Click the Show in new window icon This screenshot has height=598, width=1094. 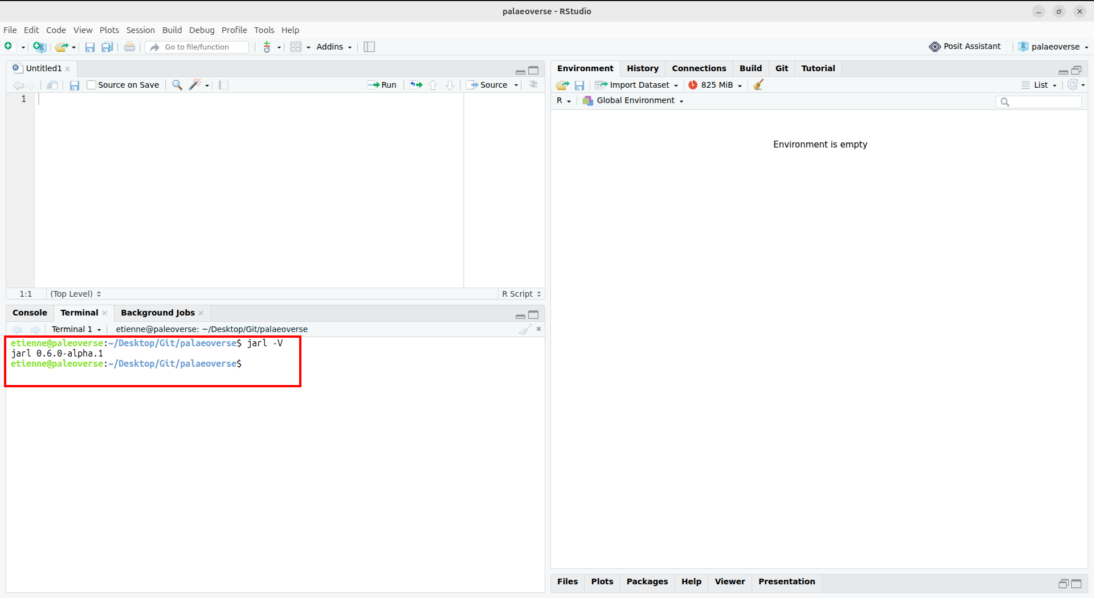[52, 85]
